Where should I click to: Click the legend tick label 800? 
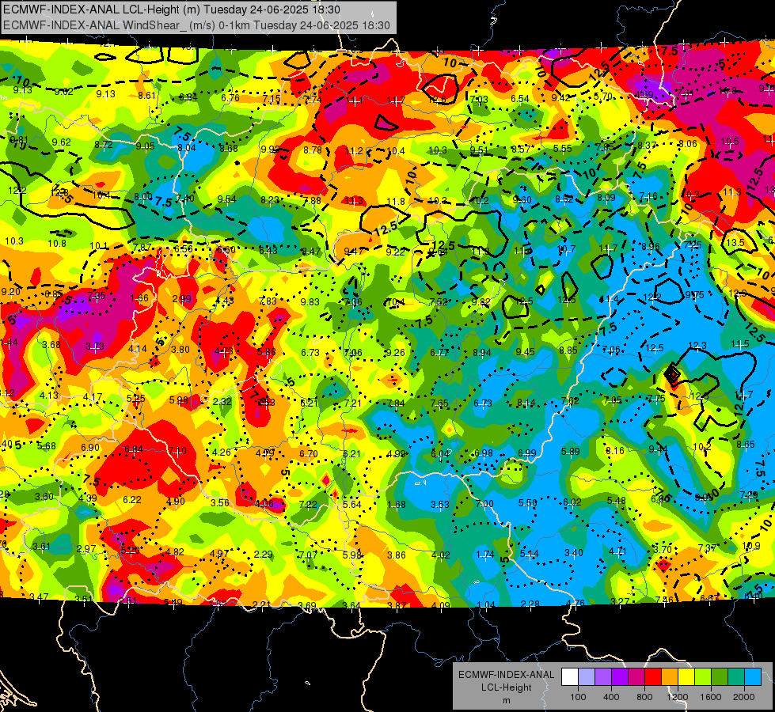point(644,697)
